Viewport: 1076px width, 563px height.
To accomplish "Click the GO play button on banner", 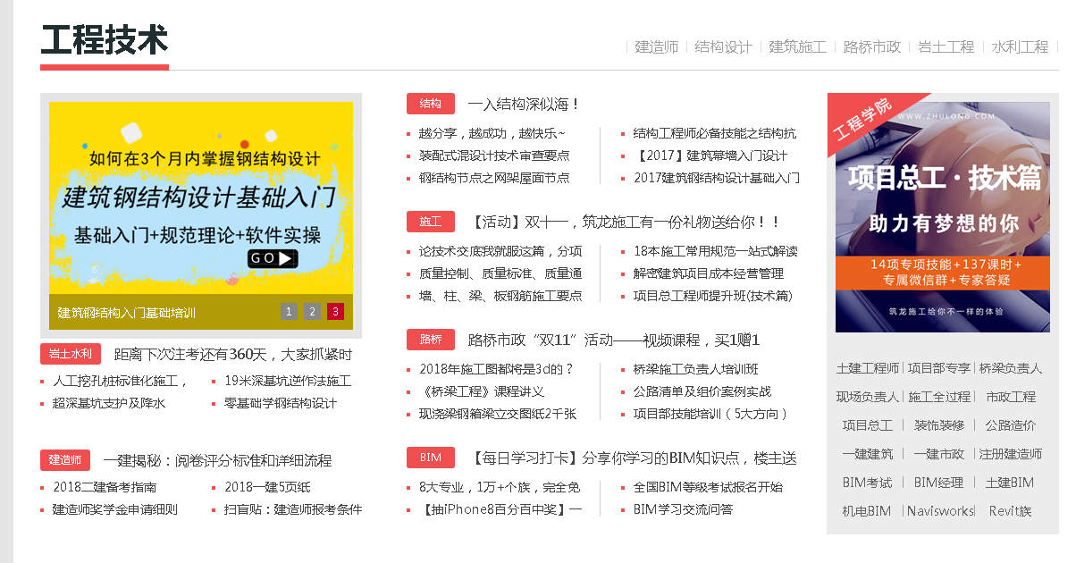I will (273, 258).
